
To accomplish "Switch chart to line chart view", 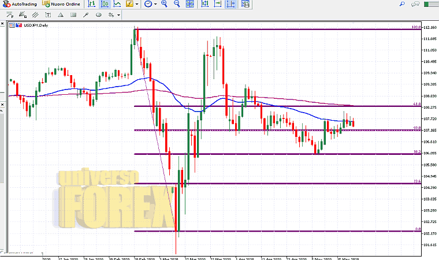I will pyautogui.click(x=117, y=4).
